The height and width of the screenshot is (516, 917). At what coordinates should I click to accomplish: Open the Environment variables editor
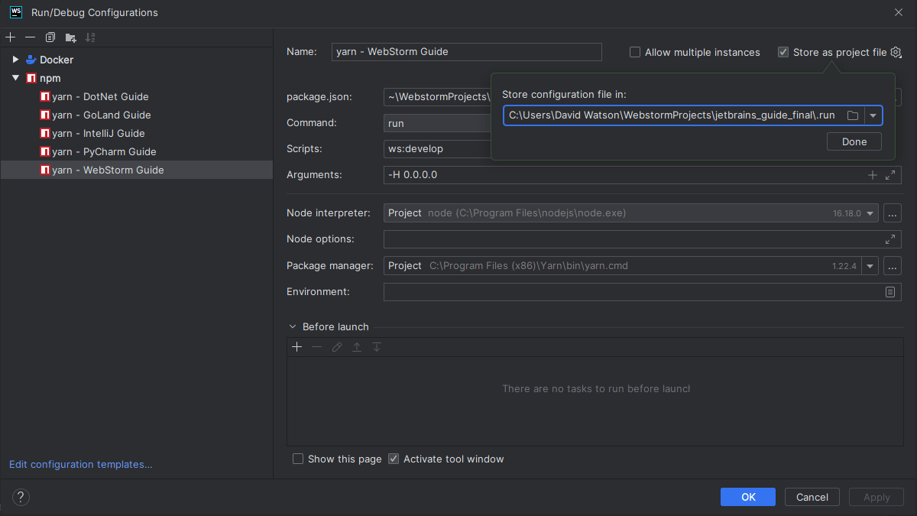pos(890,291)
